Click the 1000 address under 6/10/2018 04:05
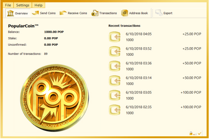The image size is (209, 139). coord(130,40)
